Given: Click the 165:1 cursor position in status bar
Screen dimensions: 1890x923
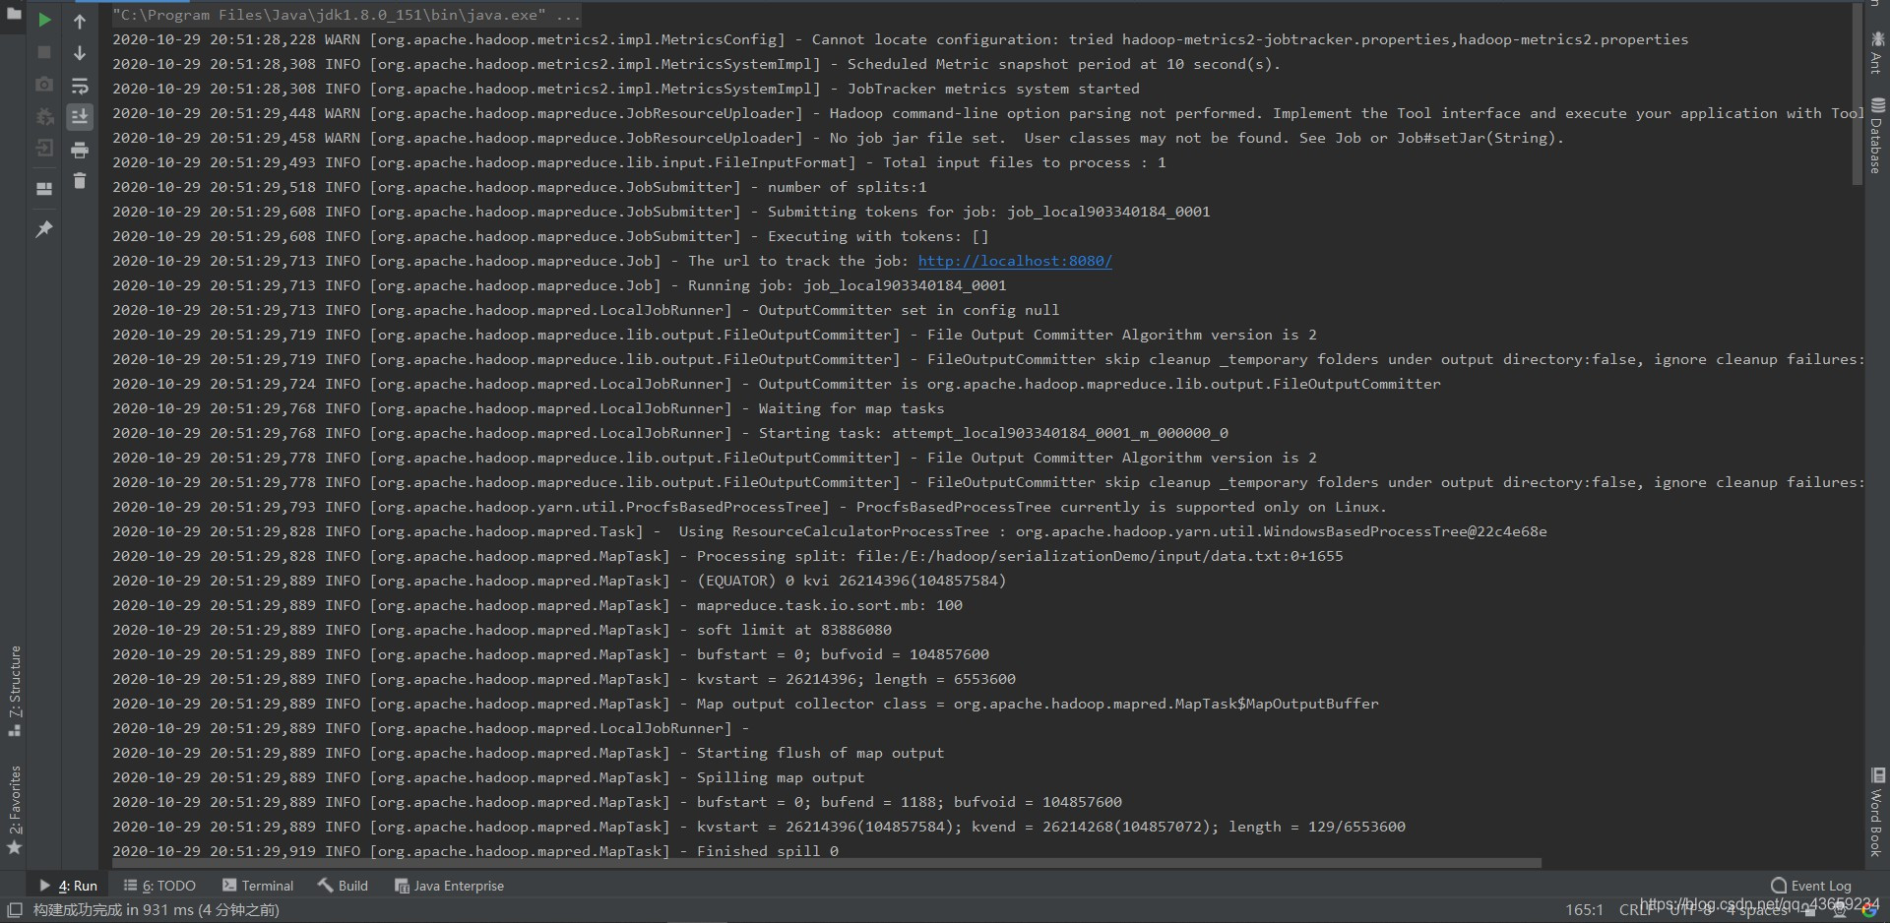Looking at the screenshot, I should [x=1584, y=910].
